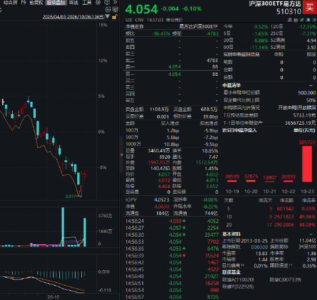Select the F9 tab
Screen dimensions: 317x300
coord(24,2)
